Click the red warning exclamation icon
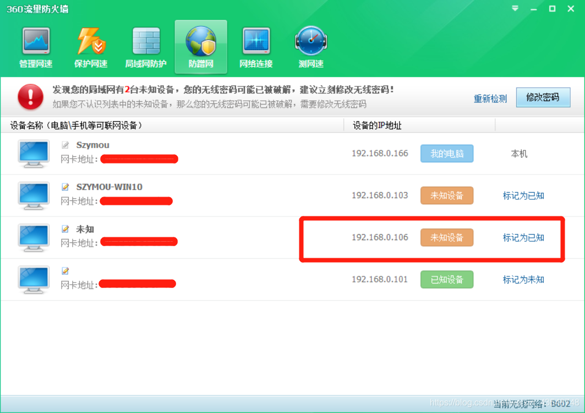The height and width of the screenshot is (413, 585). [30, 97]
